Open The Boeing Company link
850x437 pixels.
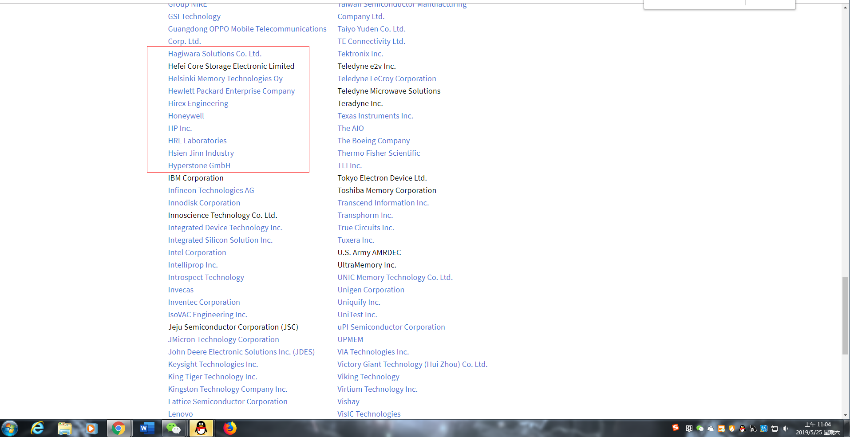374,141
